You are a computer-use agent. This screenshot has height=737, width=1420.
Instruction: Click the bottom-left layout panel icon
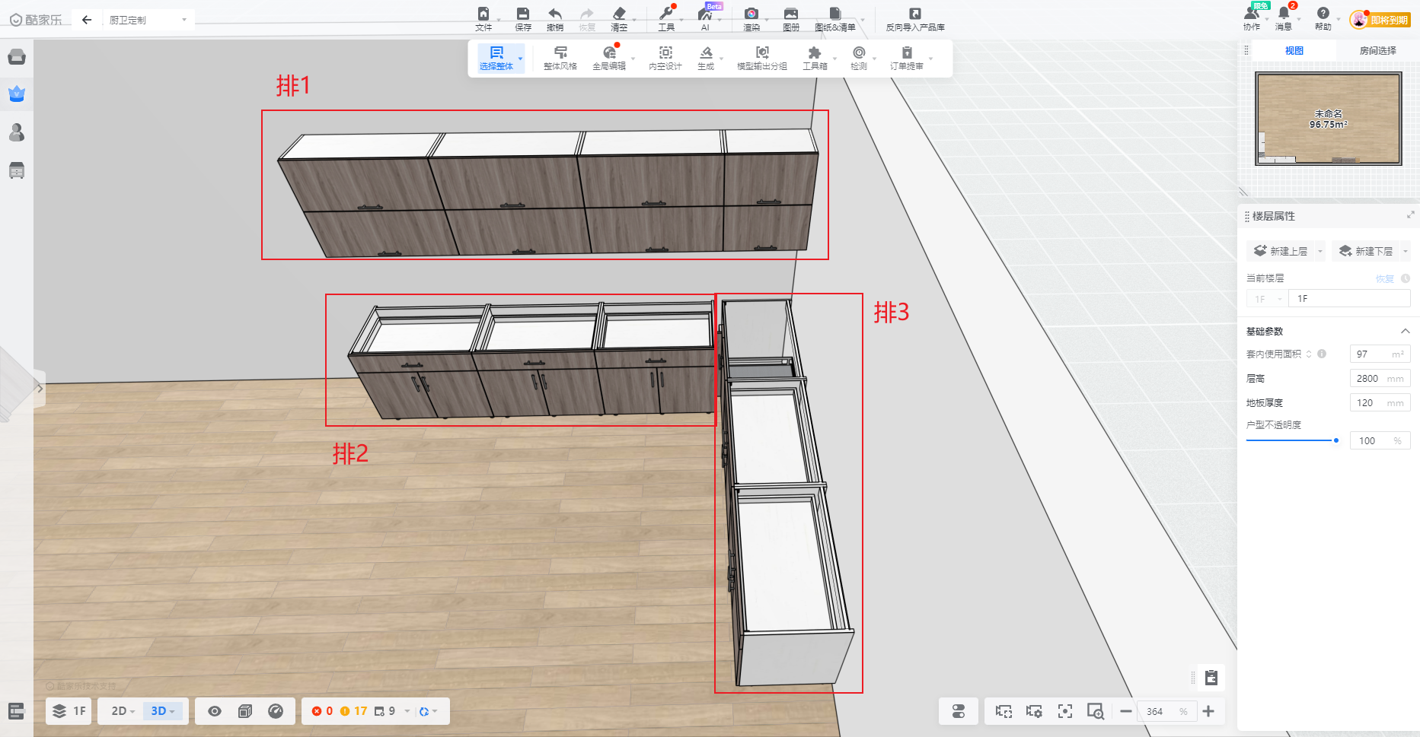tap(17, 711)
